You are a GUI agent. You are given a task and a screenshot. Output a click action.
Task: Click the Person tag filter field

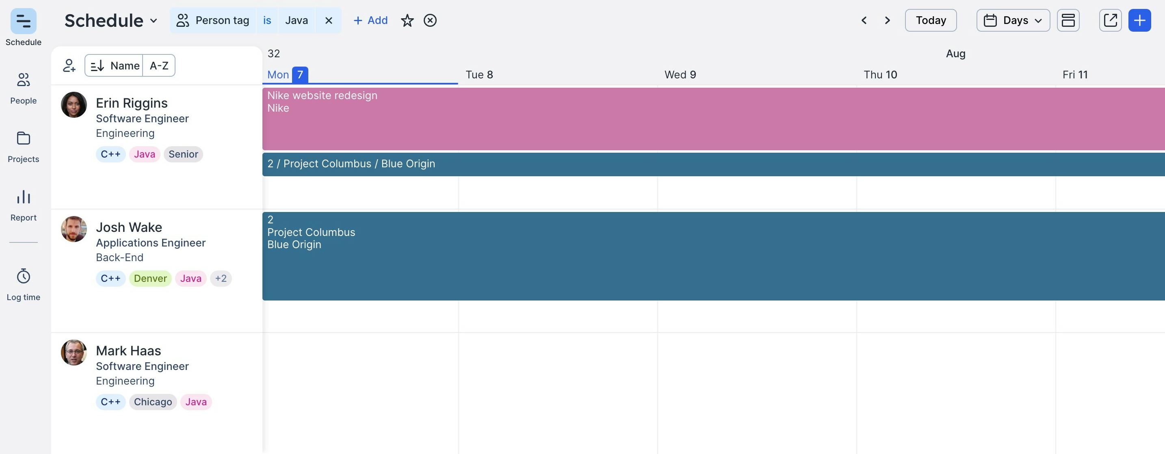pyautogui.click(x=213, y=20)
